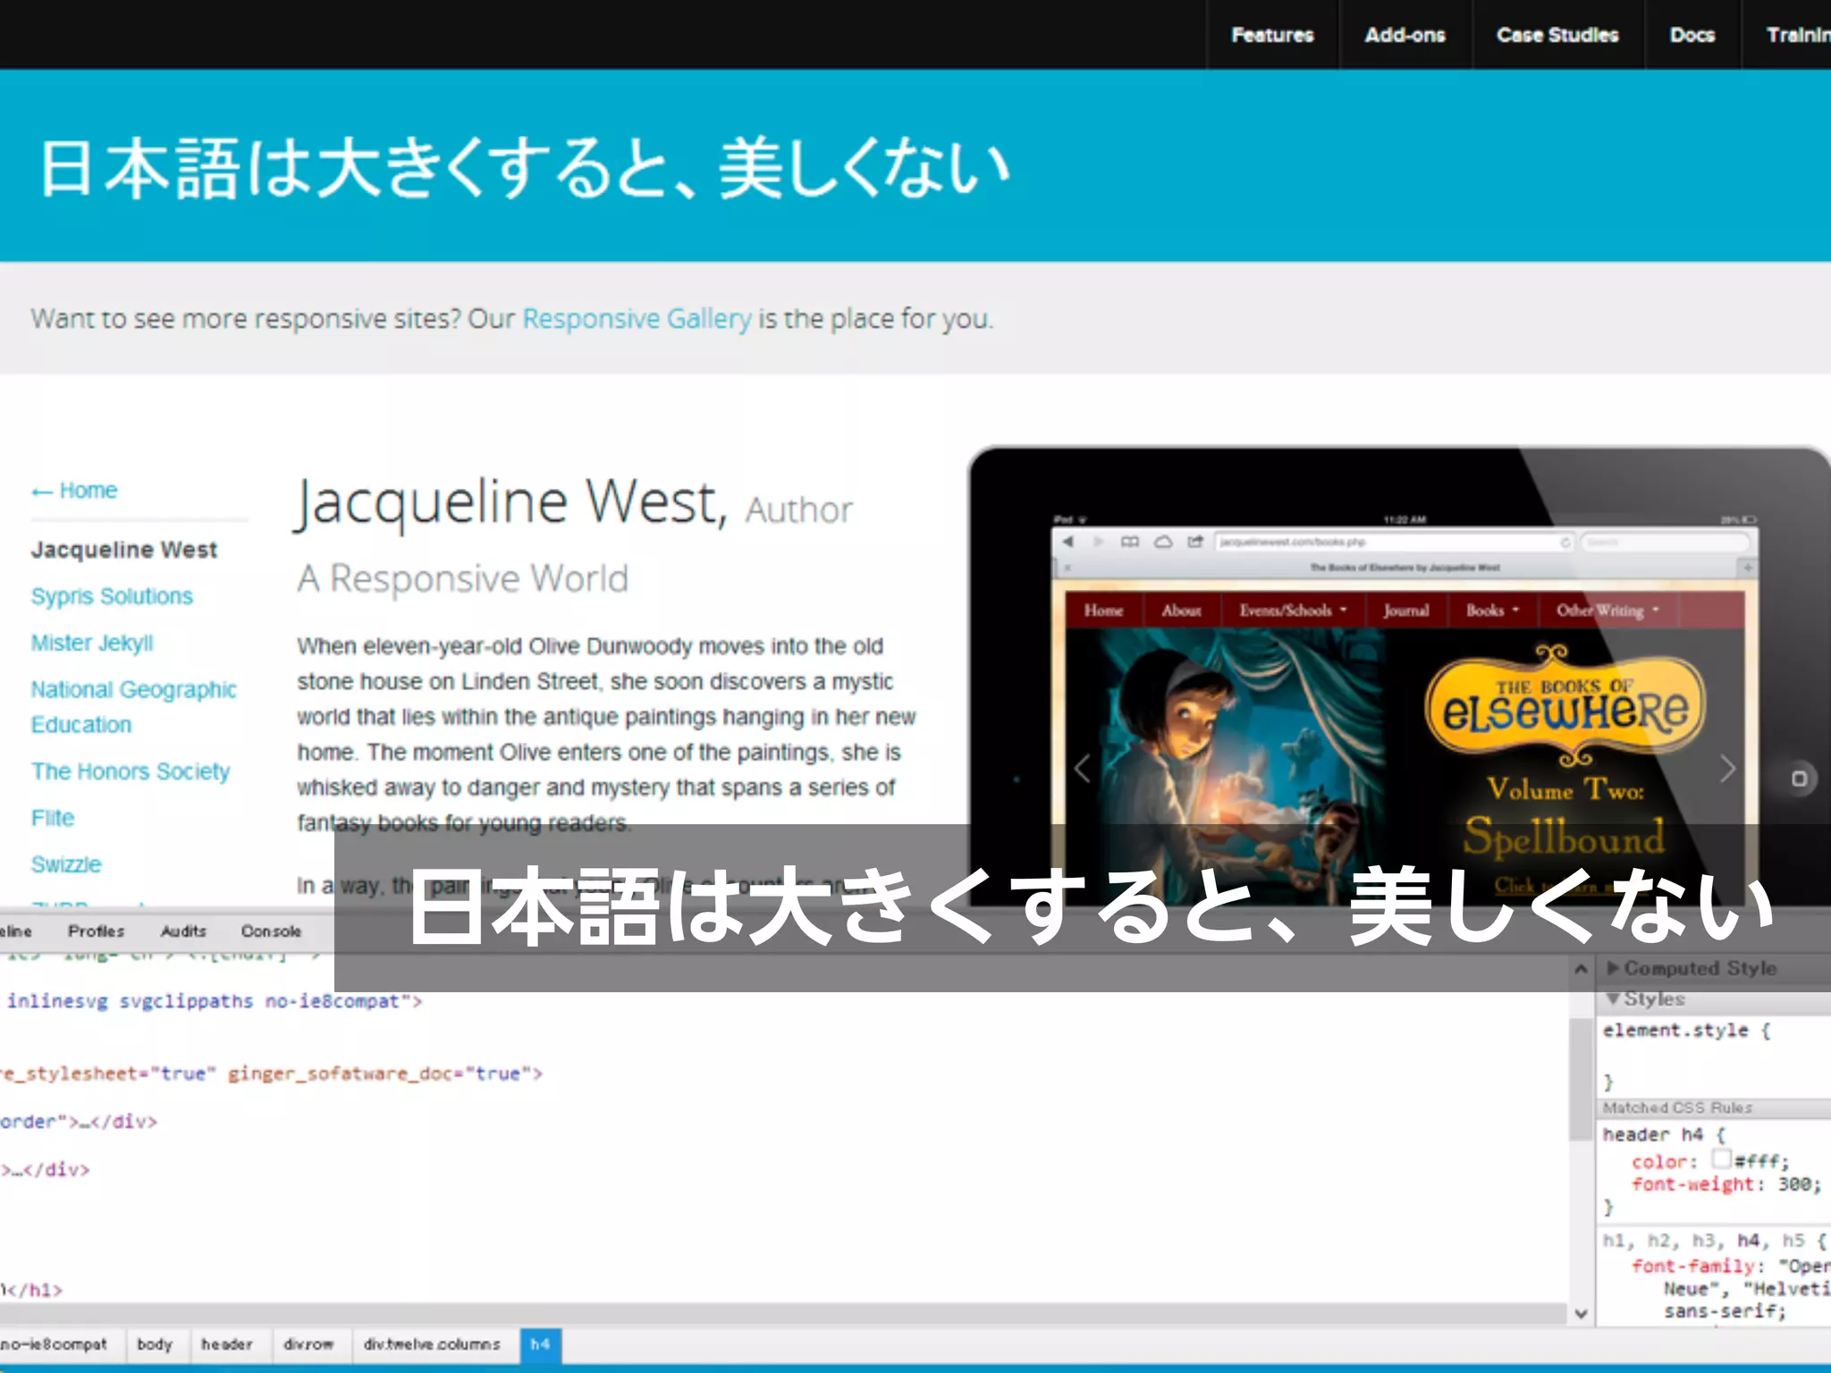The height and width of the screenshot is (1373, 1831).
Task: Click the scrollbar up arrow in Elements panel
Action: pyautogui.click(x=1581, y=969)
